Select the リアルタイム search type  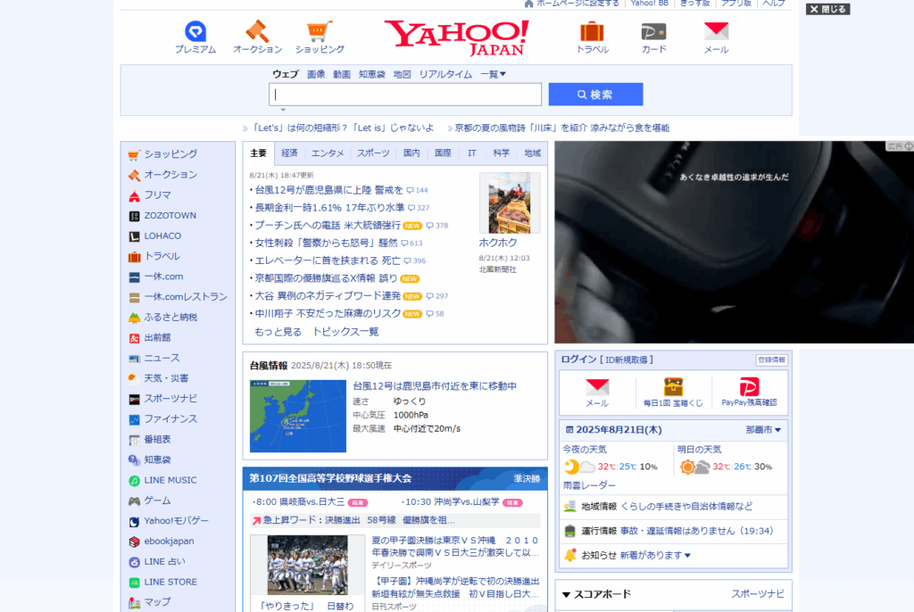tap(445, 74)
